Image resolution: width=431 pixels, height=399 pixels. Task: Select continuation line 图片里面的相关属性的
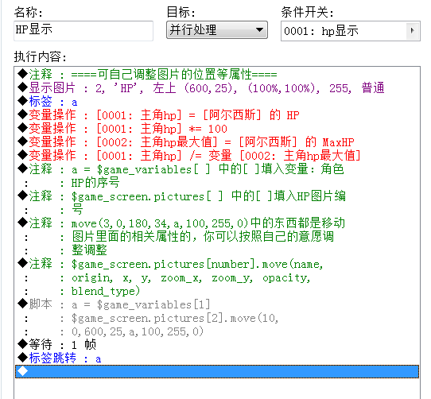[x=217, y=237]
